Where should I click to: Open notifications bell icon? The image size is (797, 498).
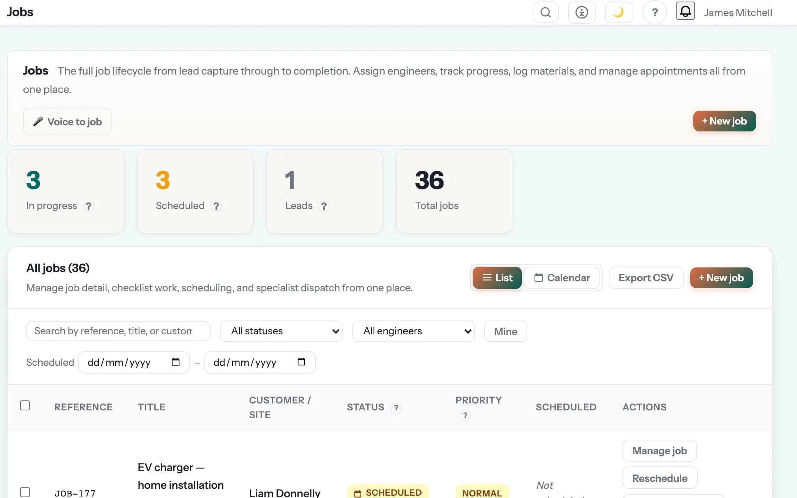pos(685,11)
